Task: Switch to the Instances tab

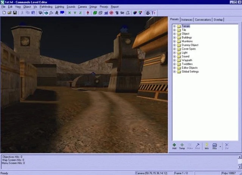Action: (187, 20)
